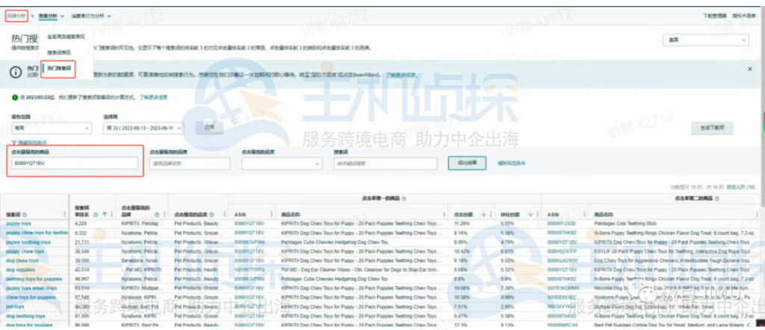
Task: Open the 搜索分析 dropdown menu
Action: 52,16
